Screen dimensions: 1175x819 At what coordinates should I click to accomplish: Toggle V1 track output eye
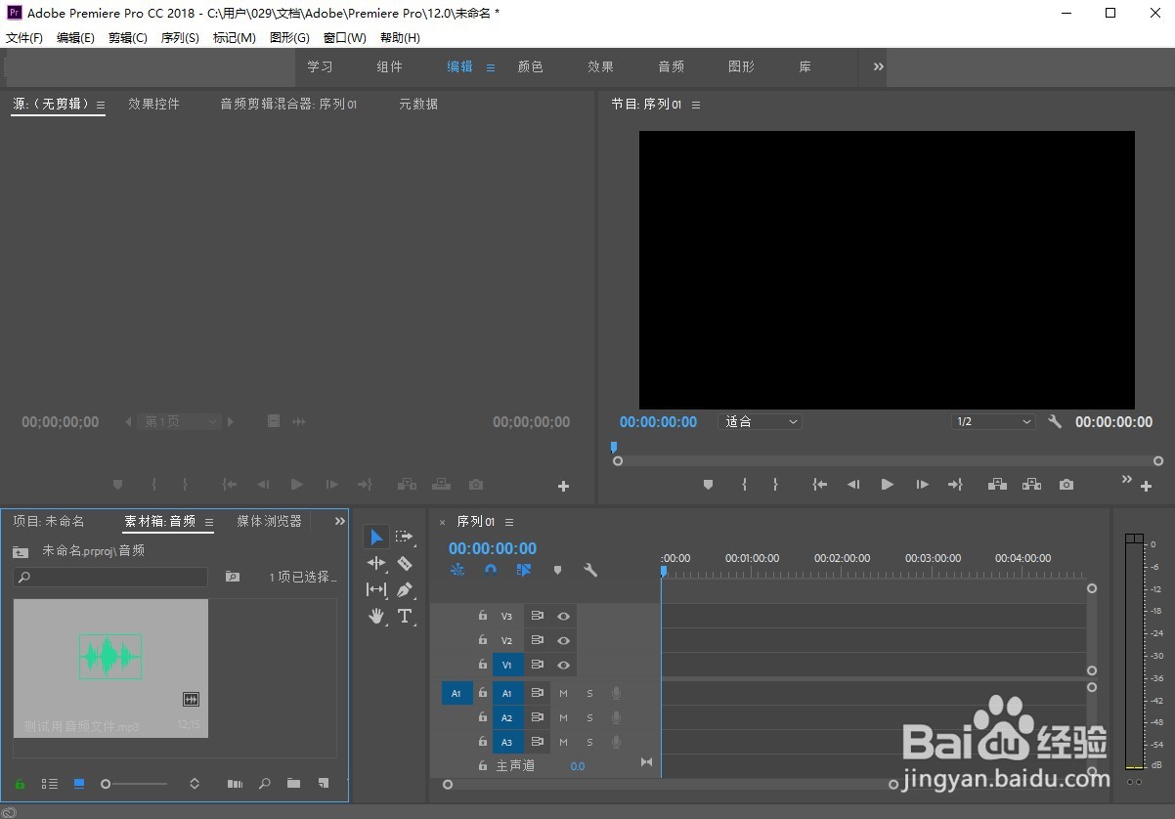coord(563,665)
